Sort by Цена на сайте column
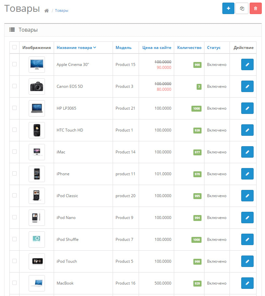This screenshot has height=296, width=265. point(157,48)
